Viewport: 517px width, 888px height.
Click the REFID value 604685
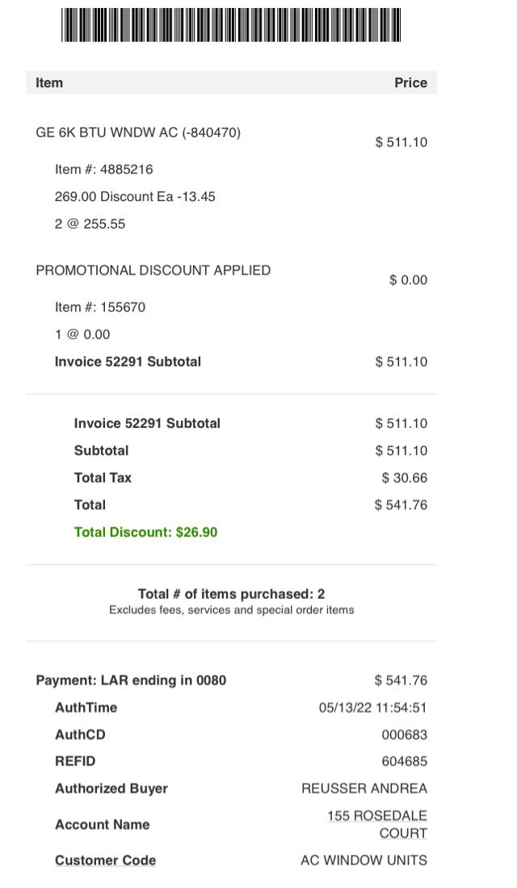[404, 761]
